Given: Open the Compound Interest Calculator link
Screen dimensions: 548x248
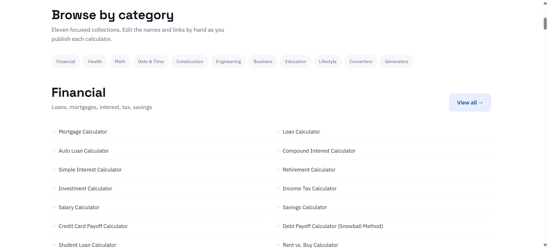Looking at the screenshot, I should pos(319,151).
